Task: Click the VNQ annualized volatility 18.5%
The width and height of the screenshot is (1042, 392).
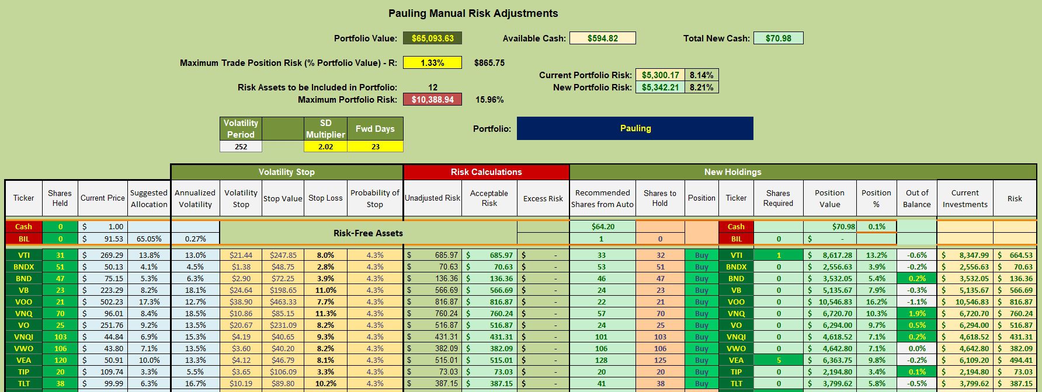Action: (195, 313)
